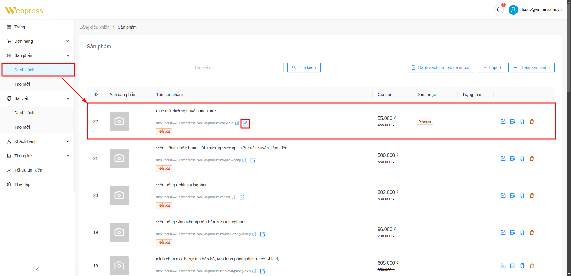The image size is (571, 276).
Task: Collapse the sidebar with left arrow
Action: click(37, 269)
